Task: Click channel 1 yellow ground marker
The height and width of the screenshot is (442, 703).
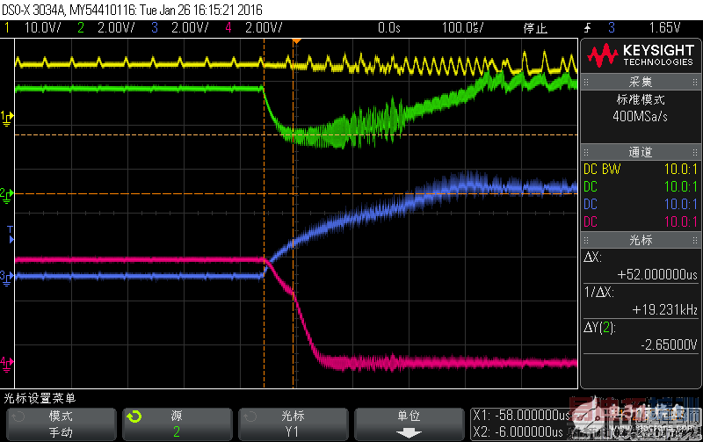Action: click(7, 119)
